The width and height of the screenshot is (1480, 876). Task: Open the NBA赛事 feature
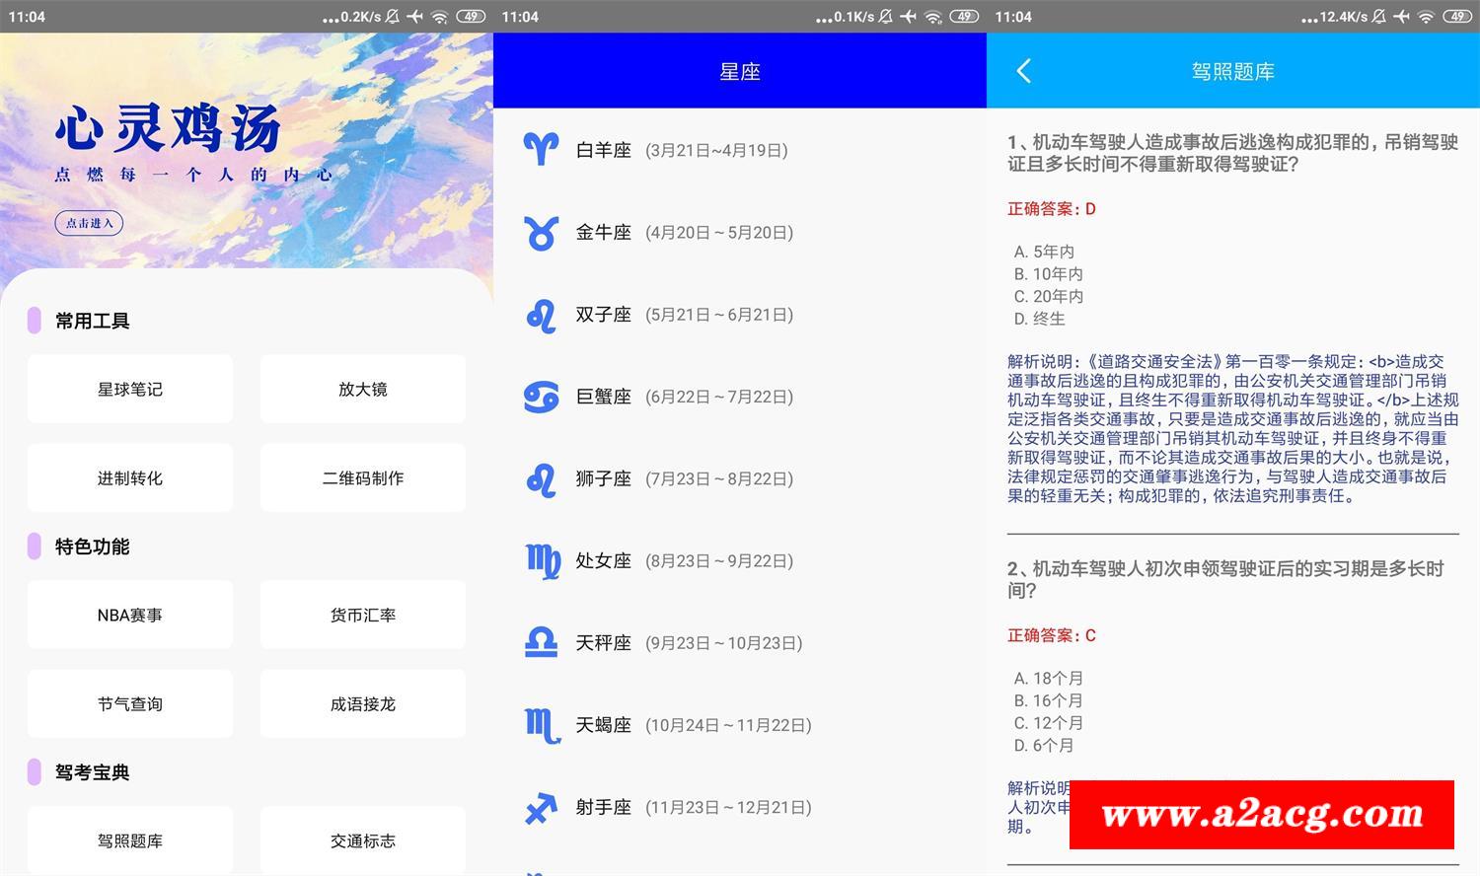coord(130,616)
